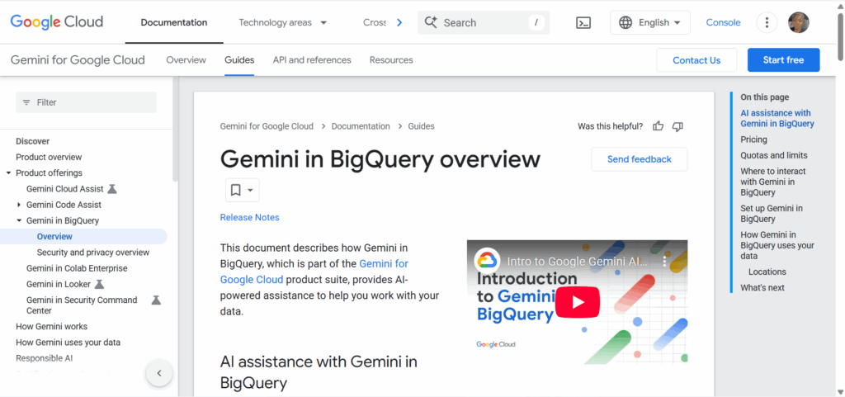Switch to the API and references tab

point(312,60)
